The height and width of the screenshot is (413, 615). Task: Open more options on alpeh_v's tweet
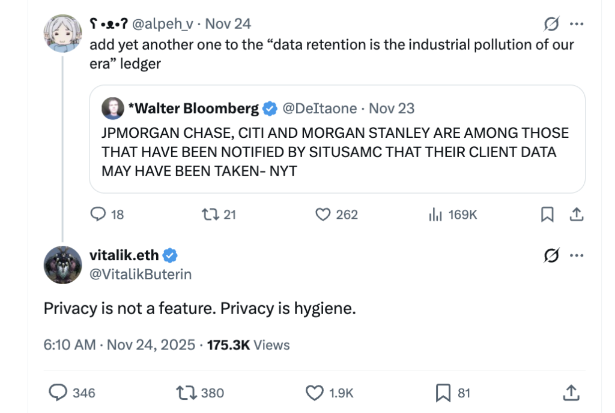(577, 24)
